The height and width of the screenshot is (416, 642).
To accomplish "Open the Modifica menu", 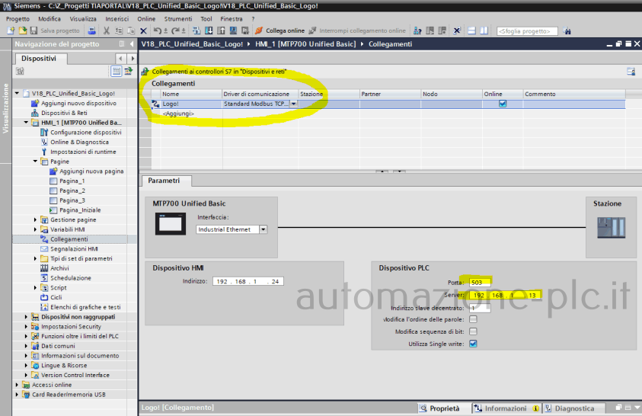I will coord(50,19).
